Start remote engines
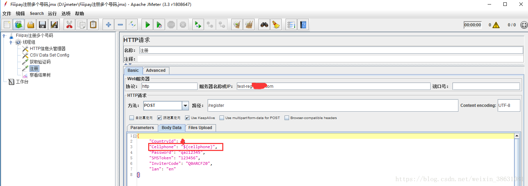 point(198,25)
